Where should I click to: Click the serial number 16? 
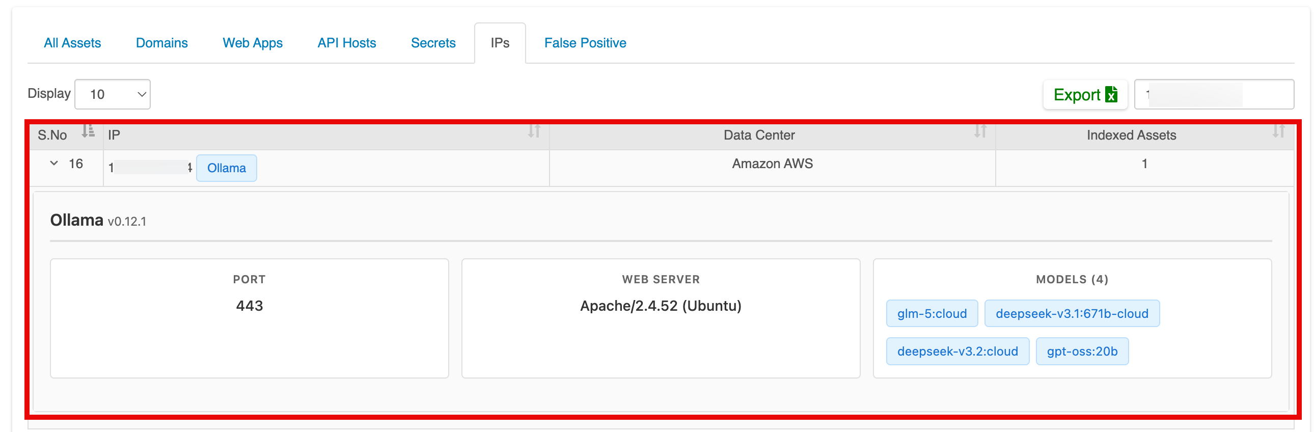pos(76,163)
